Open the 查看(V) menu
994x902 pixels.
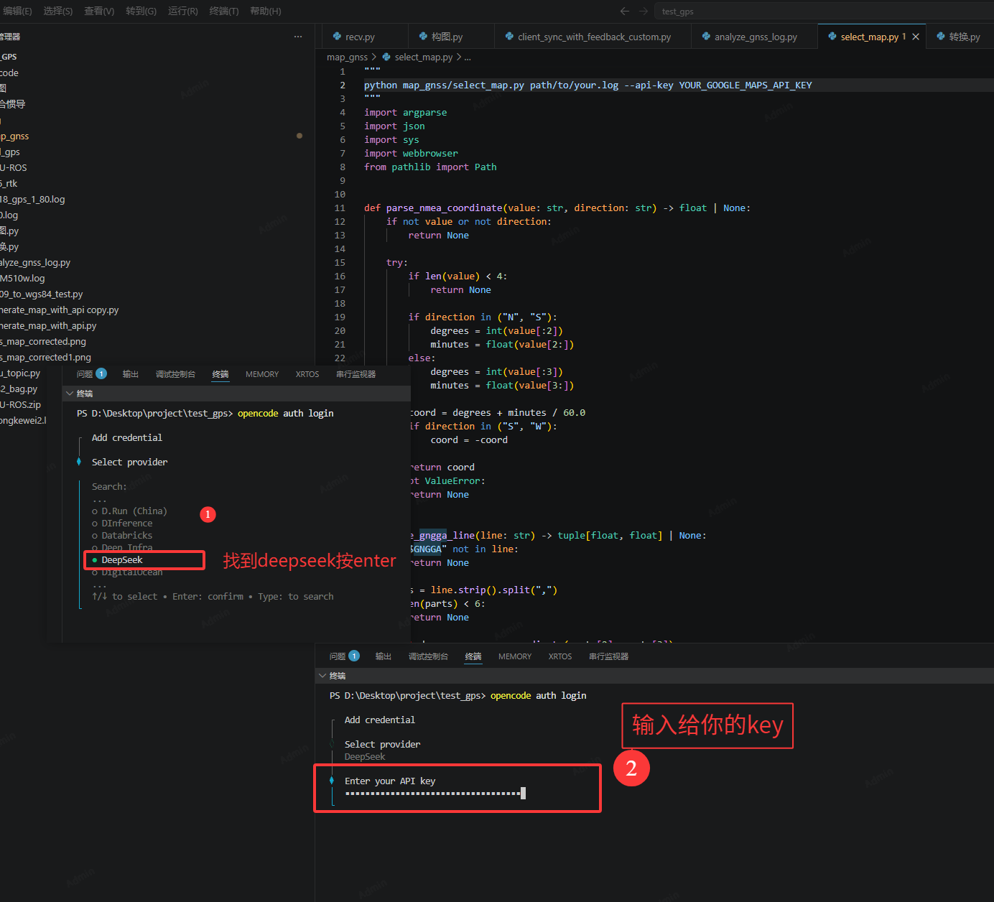pyautogui.click(x=99, y=11)
